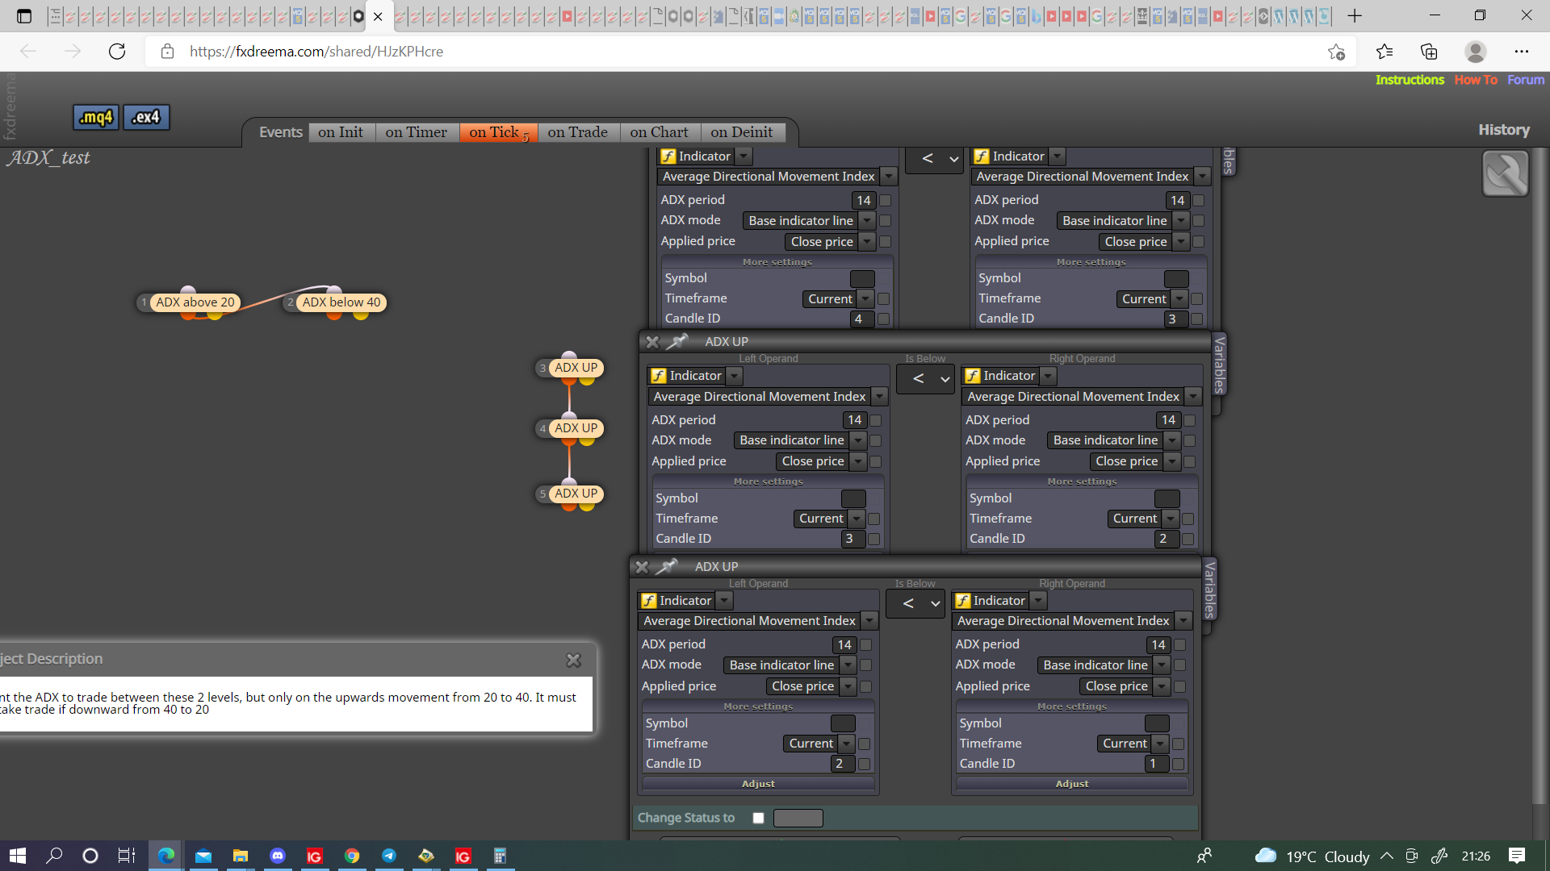Open the History panel

click(x=1503, y=130)
